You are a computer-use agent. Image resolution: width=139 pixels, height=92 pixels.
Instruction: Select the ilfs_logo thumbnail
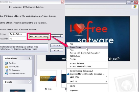(48, 78)
